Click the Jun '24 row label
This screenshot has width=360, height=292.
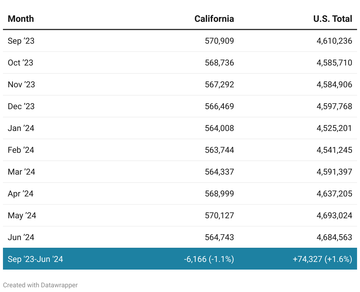[x=21, y=237]
